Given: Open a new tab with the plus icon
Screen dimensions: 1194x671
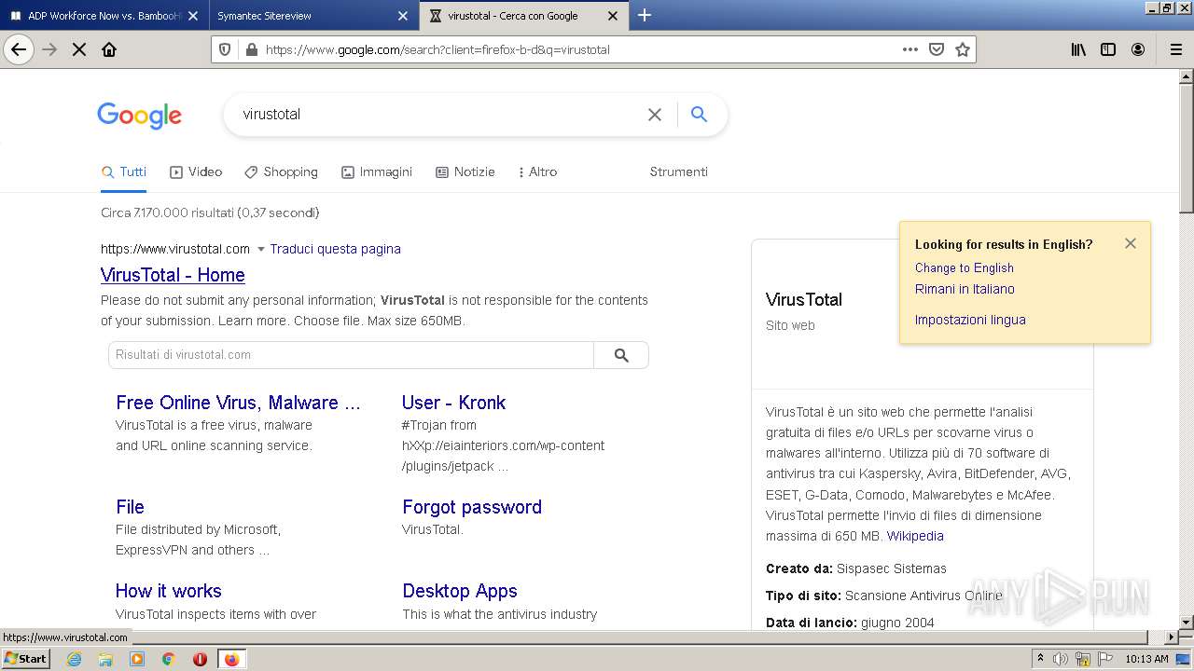Looking at the screenshot, I should point(645,15).
